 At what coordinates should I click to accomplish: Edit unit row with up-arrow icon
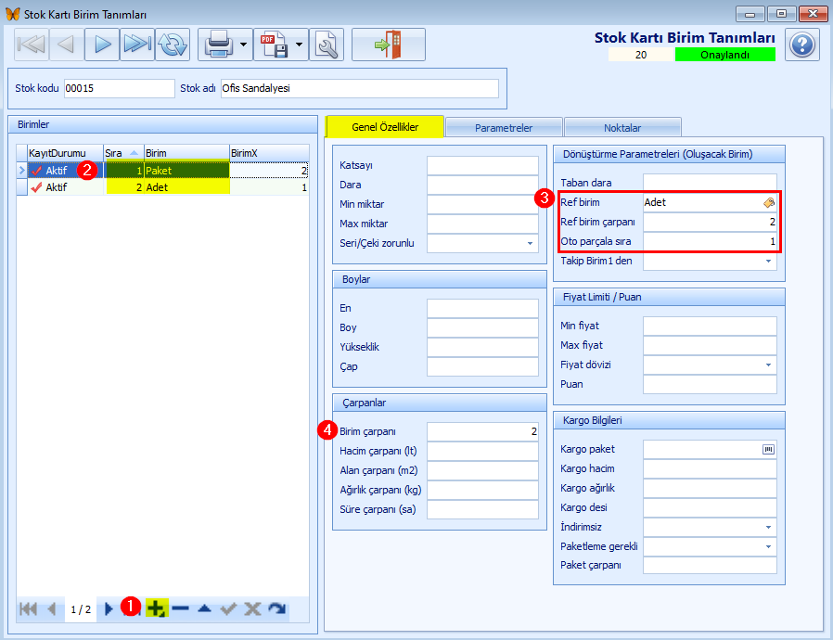(x=204, y=608)
